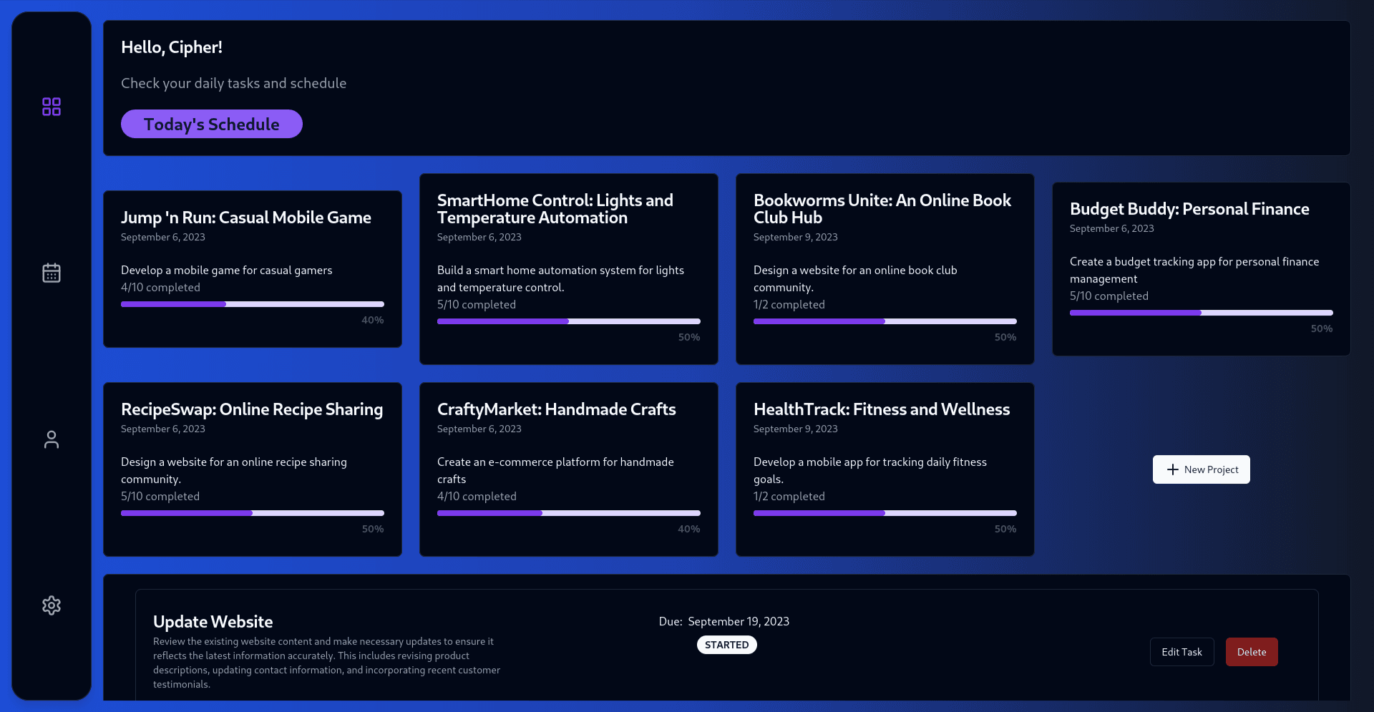Click '1/2 completed' on HealthTrack card
The width and height of the screenshot is (1374, 712).
click(x=789, y=496)
